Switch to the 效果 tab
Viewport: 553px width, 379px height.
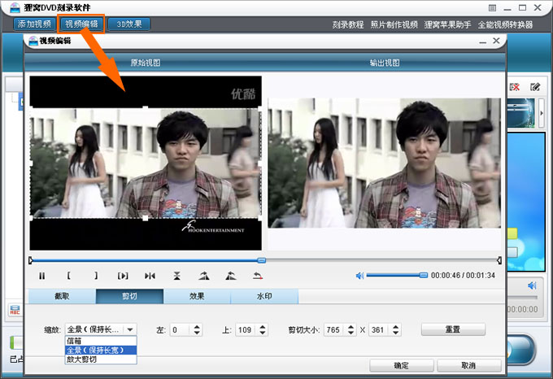tap(197, 296)
